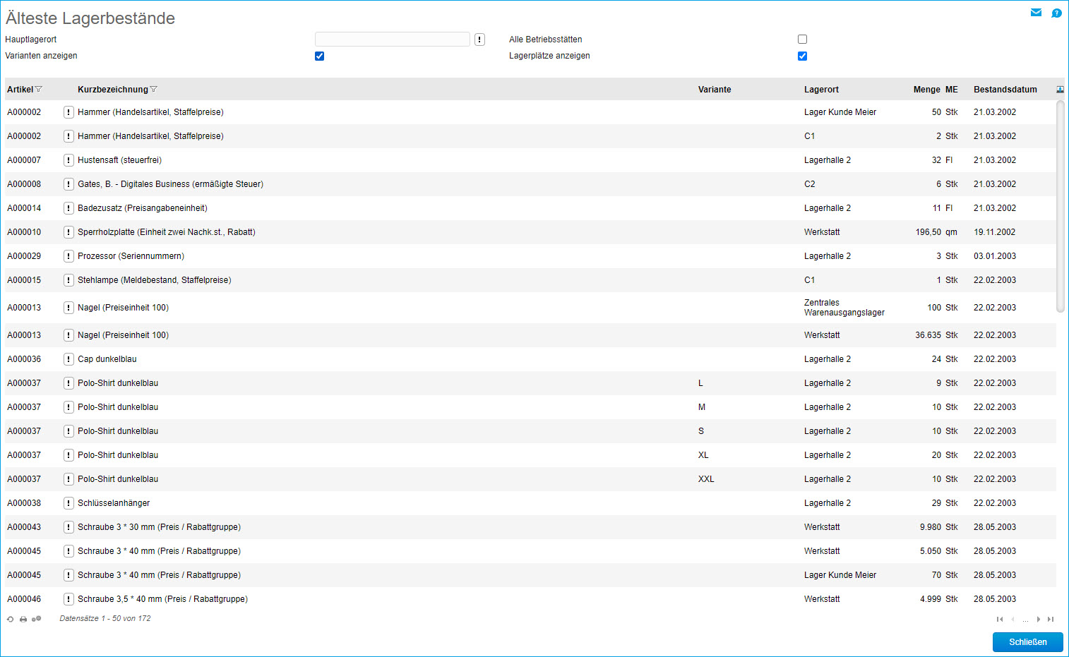Open the mail envelope icon
Image resolution: width=1069 pixels, height=657 pixels.
1036,13
